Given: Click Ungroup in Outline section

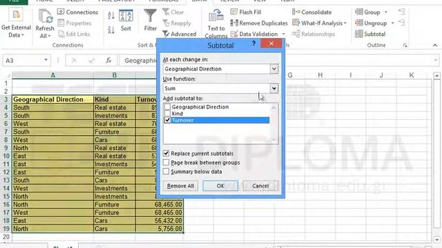Looking at the screenshot, I should point(371,23).
